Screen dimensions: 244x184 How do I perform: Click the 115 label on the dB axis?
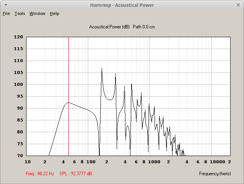[18, 49]
